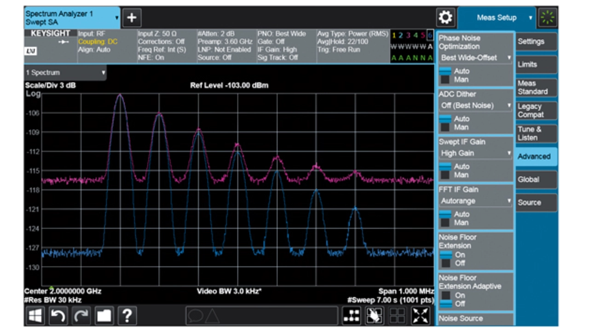
Task: Expand the Meas Setup menu dropdown
Action: 497,18
